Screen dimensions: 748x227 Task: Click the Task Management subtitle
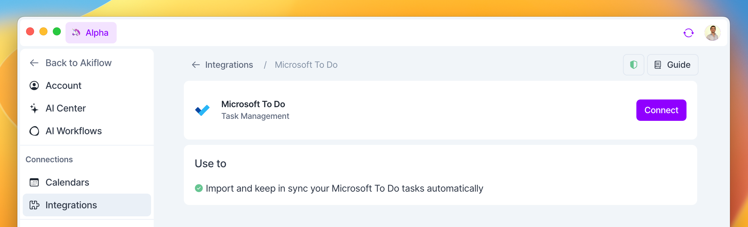(x=255, y=116)
